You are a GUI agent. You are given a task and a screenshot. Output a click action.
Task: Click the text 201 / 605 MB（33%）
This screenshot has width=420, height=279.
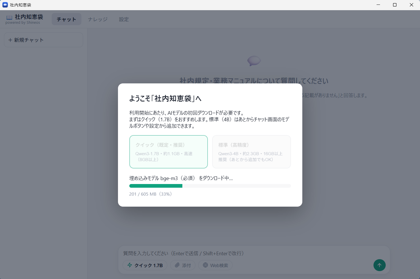(151, 194)
